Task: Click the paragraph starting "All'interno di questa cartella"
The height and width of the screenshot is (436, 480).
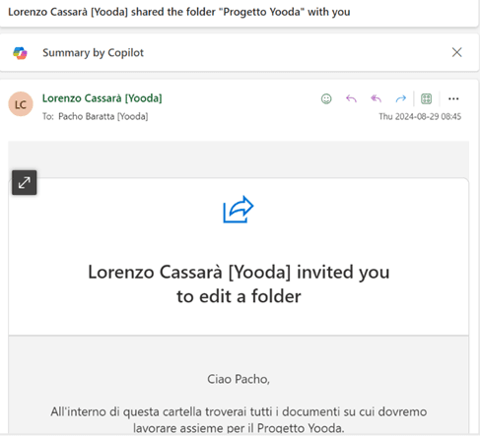Action: click(x=239, y=420)
